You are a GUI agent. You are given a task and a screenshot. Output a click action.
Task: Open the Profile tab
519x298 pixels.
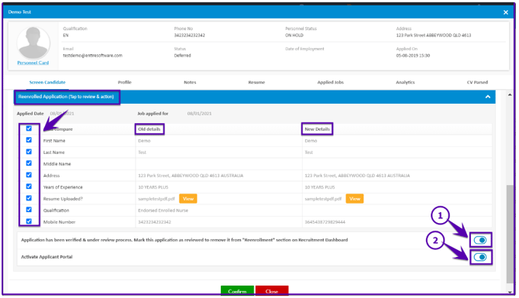click(125, 82)
